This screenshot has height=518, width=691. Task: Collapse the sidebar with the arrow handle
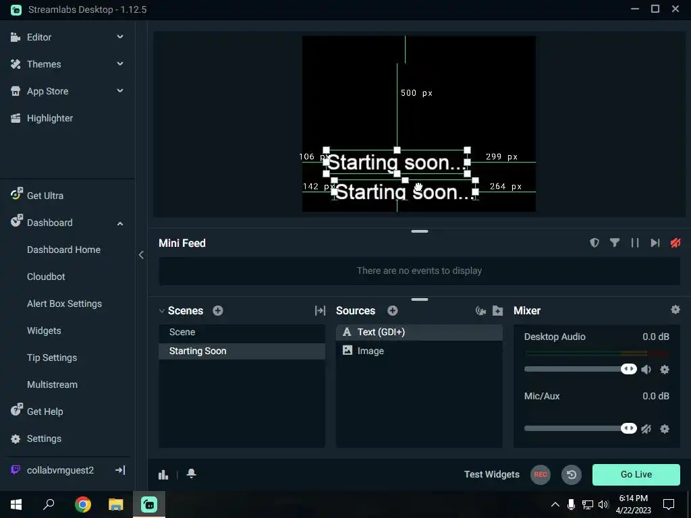click(141, 255)
